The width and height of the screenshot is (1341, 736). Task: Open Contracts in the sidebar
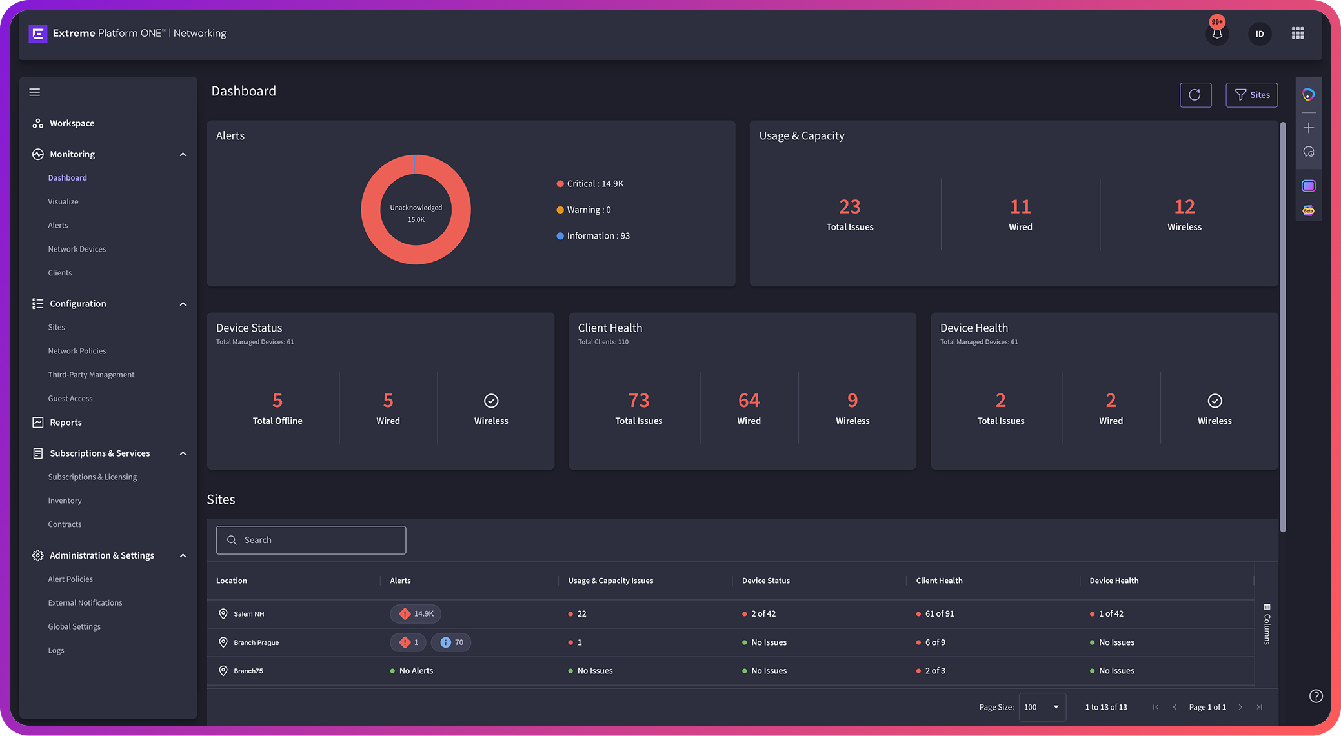[65, 525]
